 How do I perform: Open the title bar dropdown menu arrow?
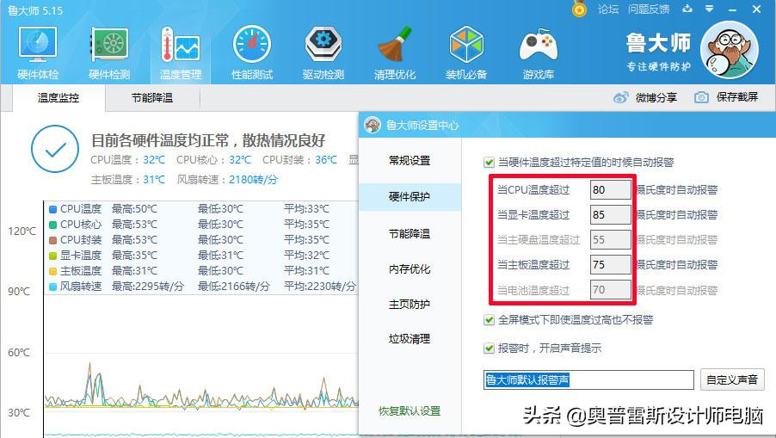709,9
